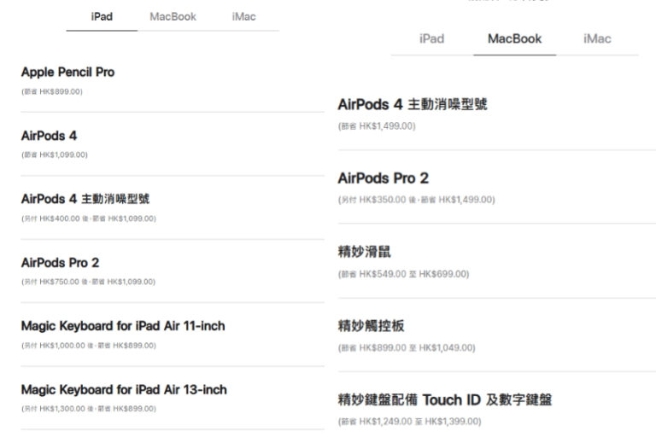
Task: Select Magic Keyboard for iPad Air 13-inch
Action: tap(124, 389)
